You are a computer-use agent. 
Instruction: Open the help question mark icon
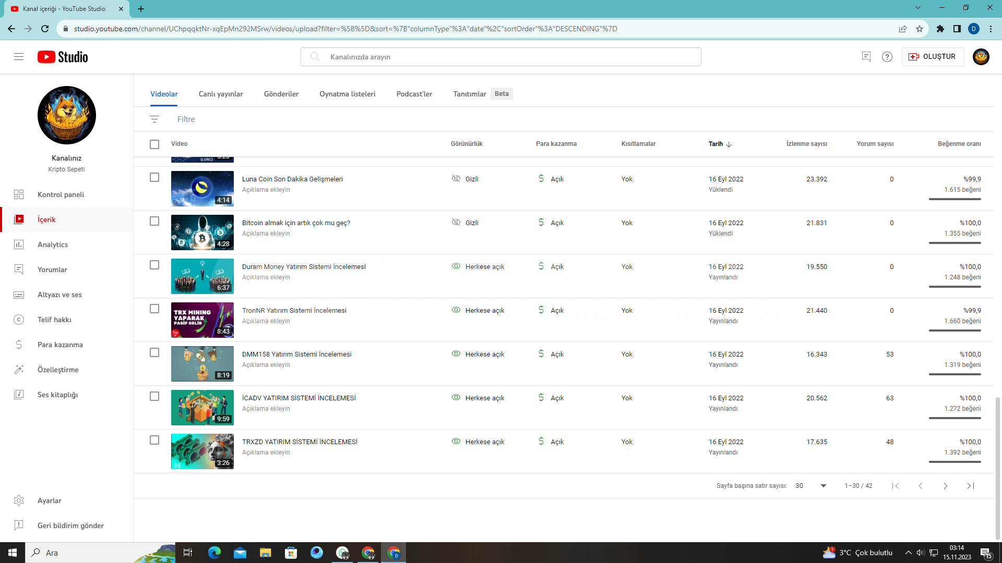pos(887,57)
